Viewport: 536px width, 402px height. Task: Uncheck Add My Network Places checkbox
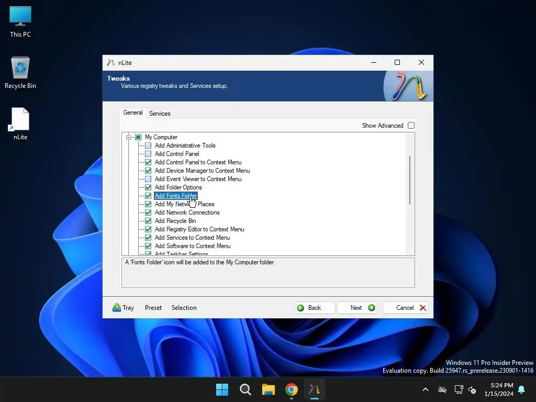148,204
